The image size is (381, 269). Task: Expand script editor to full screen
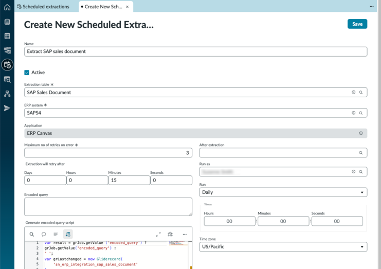158,234
